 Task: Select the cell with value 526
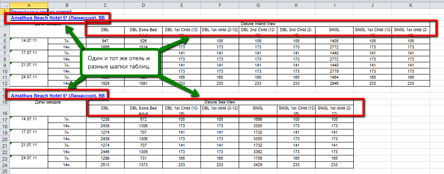pyautogui.click(x=143, y=41)
